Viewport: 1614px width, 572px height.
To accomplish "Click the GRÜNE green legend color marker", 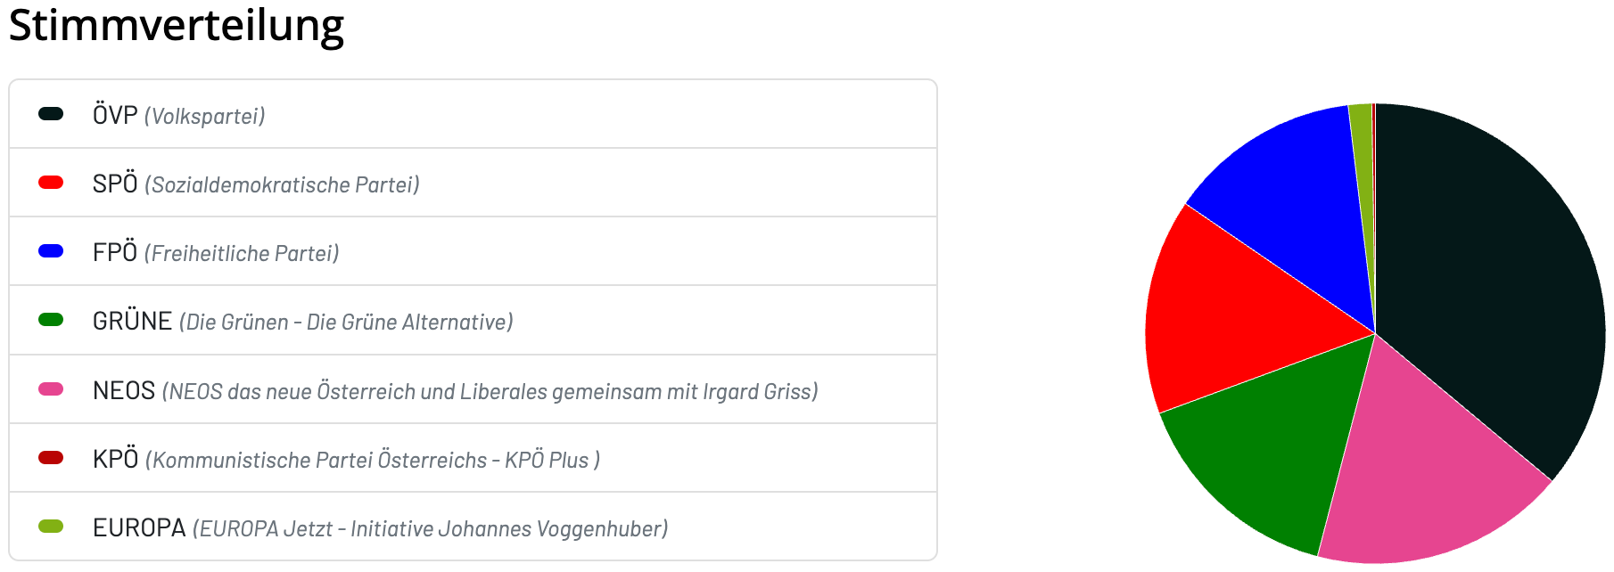I will point(51,320).
